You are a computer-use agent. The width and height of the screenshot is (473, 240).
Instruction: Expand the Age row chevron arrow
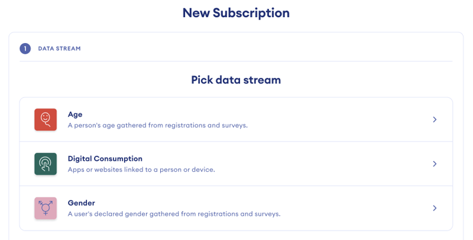click(x=435, y=119)
